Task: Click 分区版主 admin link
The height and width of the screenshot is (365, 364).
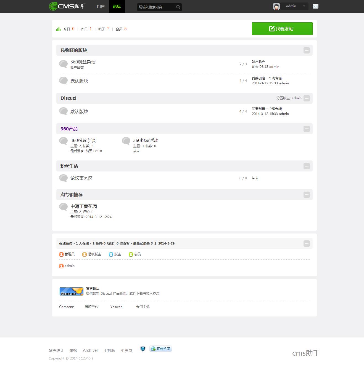Action: (x=297, y=98)
